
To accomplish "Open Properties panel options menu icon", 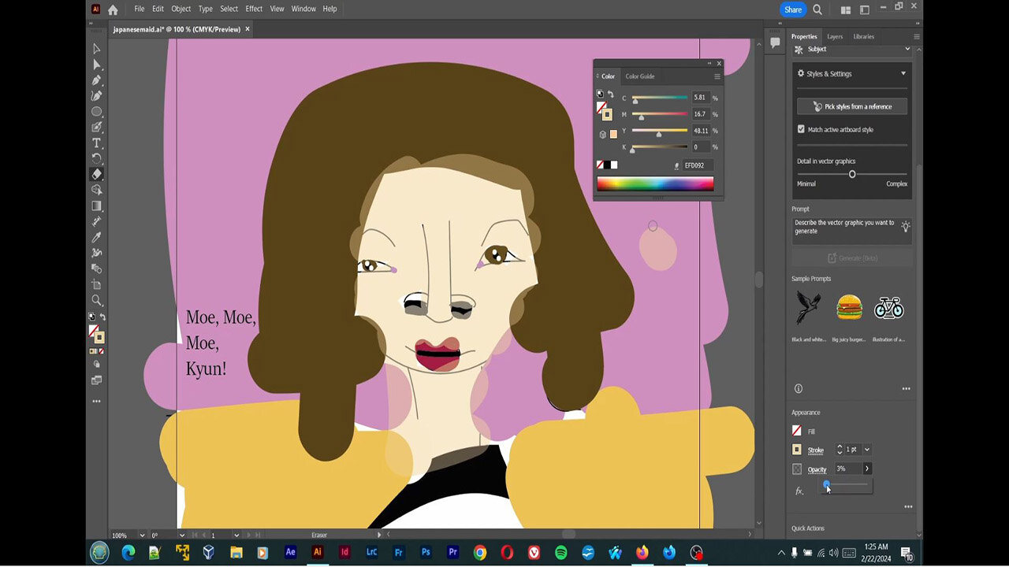I will coord(916,36).
